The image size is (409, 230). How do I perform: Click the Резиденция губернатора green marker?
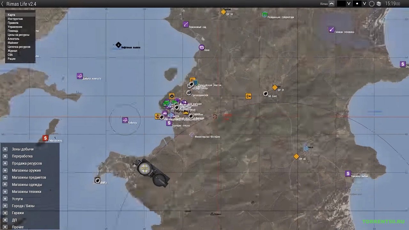[x=265, y=15]
